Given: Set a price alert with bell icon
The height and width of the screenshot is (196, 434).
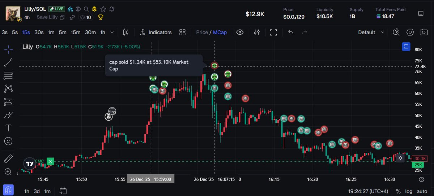Looking at the screenshot, I should pos(112,9).
